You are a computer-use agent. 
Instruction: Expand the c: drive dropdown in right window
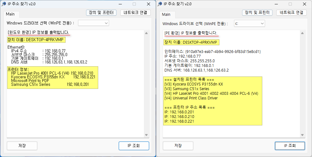250,24
